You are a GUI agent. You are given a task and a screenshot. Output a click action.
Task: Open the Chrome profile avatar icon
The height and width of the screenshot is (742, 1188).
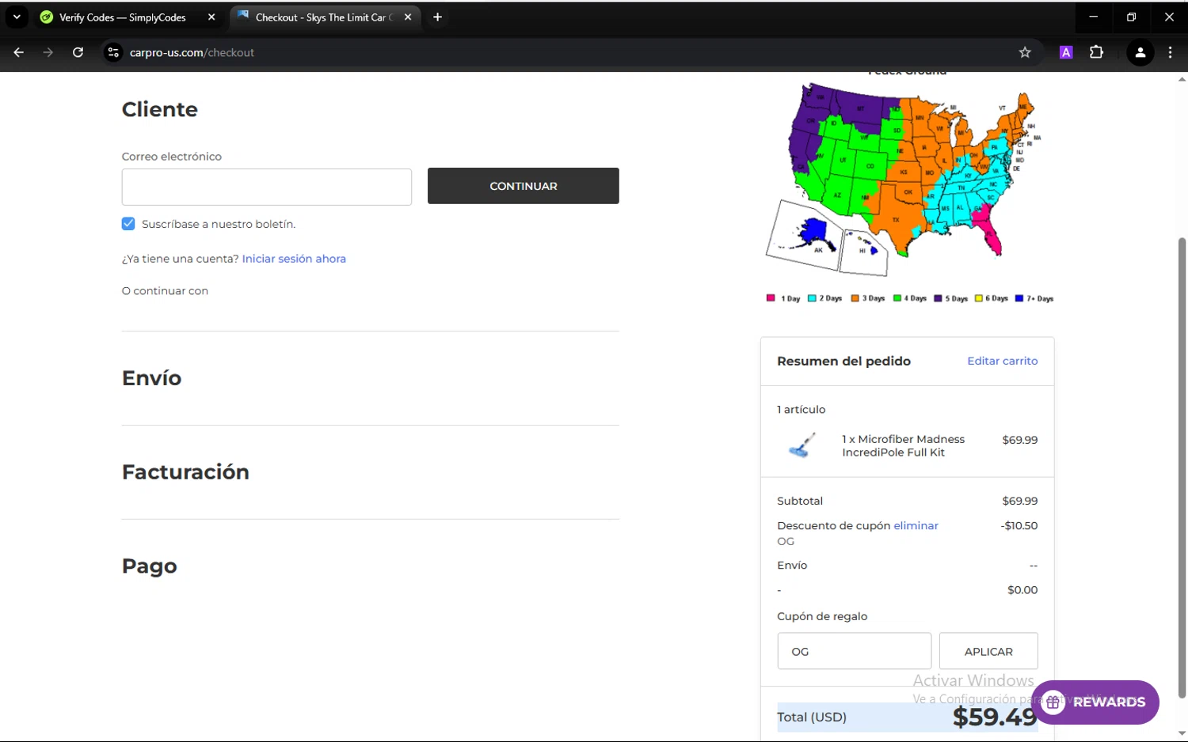click(1140, 52)
